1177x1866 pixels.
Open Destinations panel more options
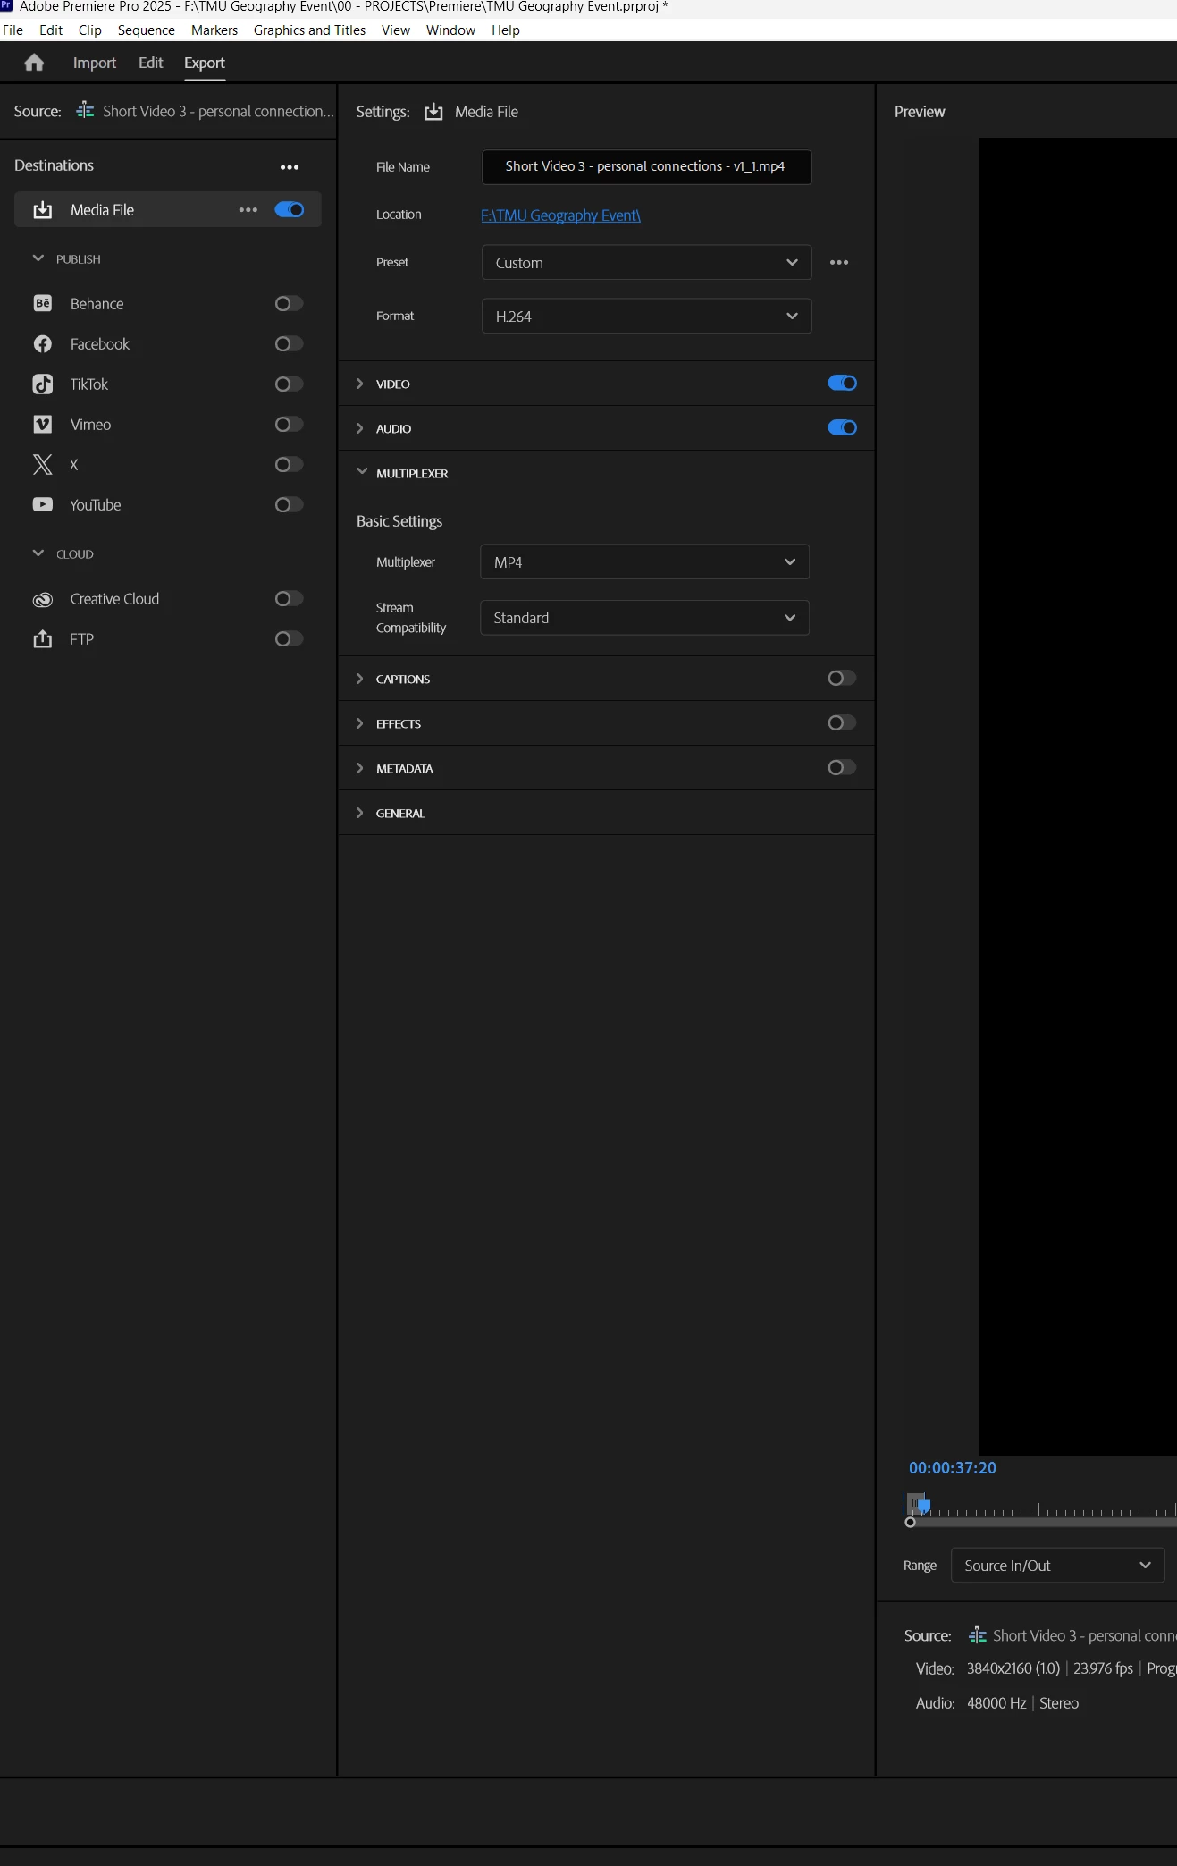pos(290,167)
